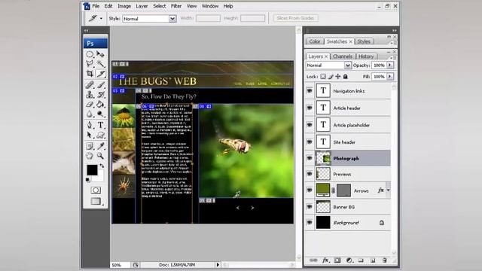
Task: Open the Filter menu
Action: point(176,6)
